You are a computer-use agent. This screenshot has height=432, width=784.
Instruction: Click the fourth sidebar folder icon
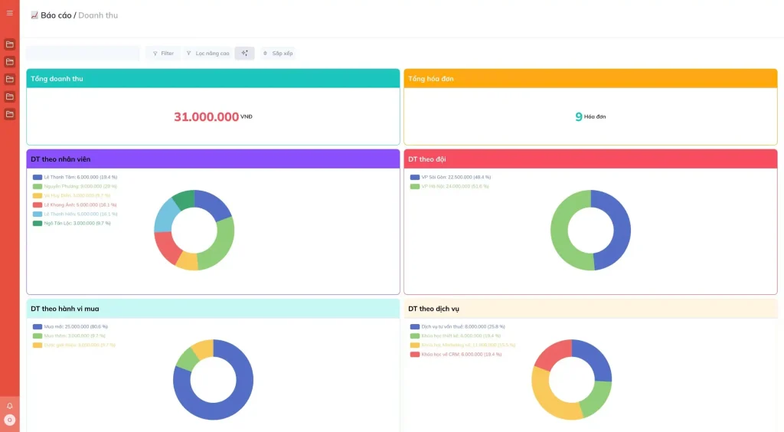(x=10, y=97)
